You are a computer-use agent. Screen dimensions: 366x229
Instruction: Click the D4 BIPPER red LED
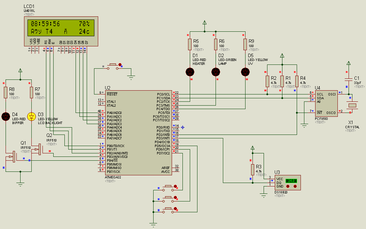click(x=6, y=116)
